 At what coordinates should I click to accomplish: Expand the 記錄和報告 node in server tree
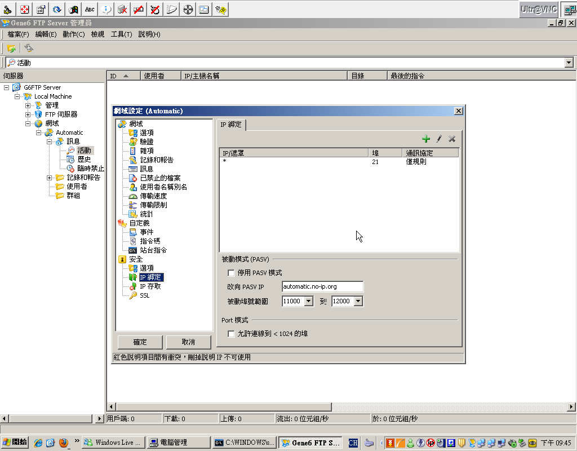pos(49,178)
